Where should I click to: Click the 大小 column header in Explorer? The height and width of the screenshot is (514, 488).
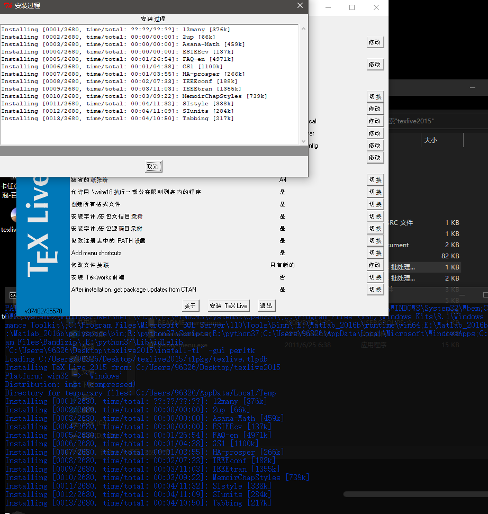tap(442, 140)
